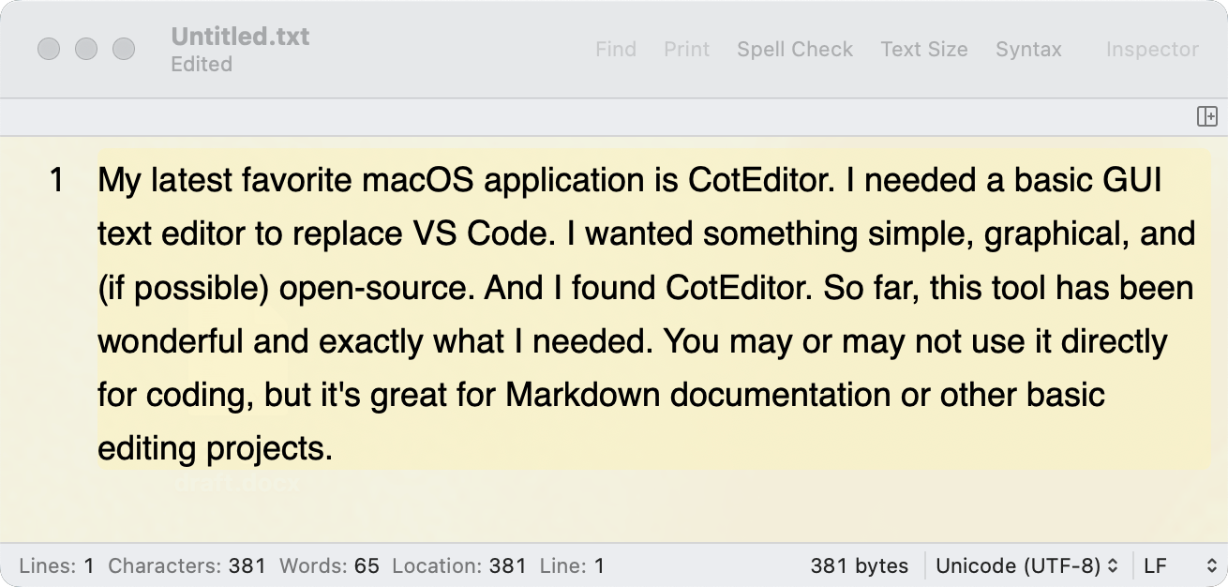
Task: Click the Untitled.txt window title
Action: pyautogui.click(x=240, y=38)
